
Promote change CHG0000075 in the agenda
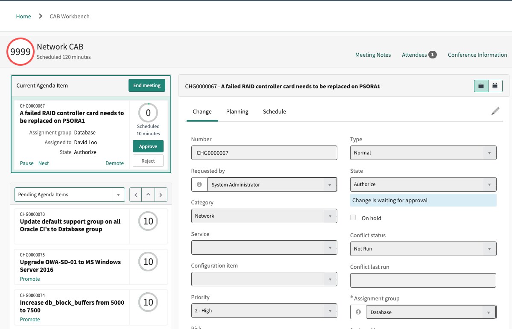pos(30,279)
